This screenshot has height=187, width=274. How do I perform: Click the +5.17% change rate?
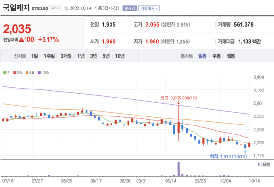[x=48, y=40]
